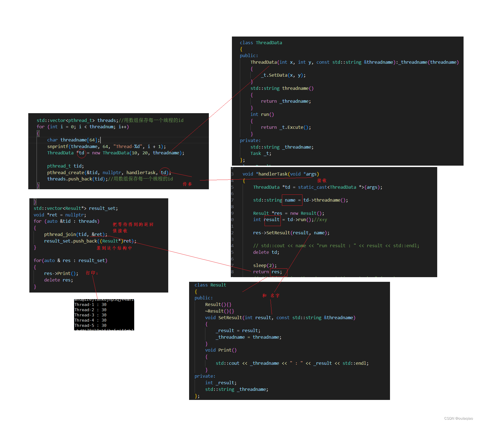The width and height of the screenshot is (477, 423).
Task: Select 'result_set.push_back((Result*)ret);' line
Action: tap(90, 241)
